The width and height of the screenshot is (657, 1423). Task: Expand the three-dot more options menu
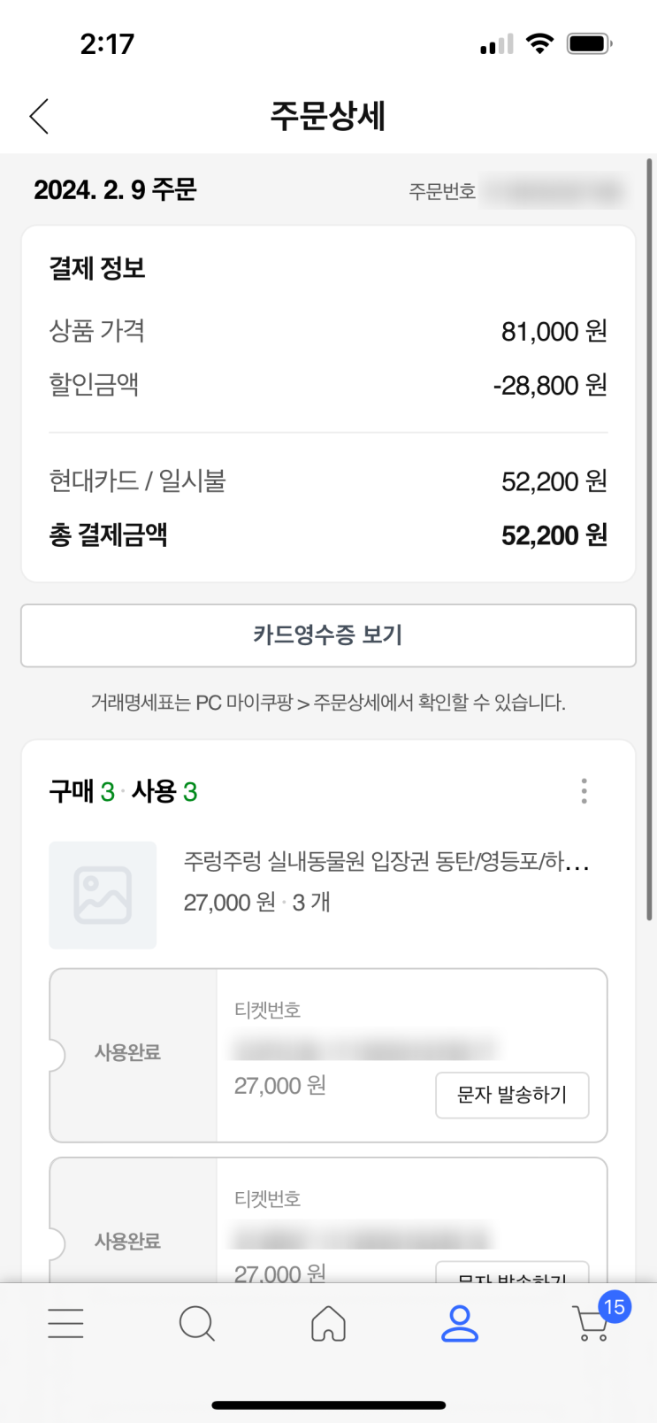(584, 790)
